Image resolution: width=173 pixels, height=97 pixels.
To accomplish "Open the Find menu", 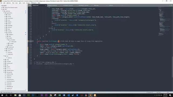I will click(13, 3).
